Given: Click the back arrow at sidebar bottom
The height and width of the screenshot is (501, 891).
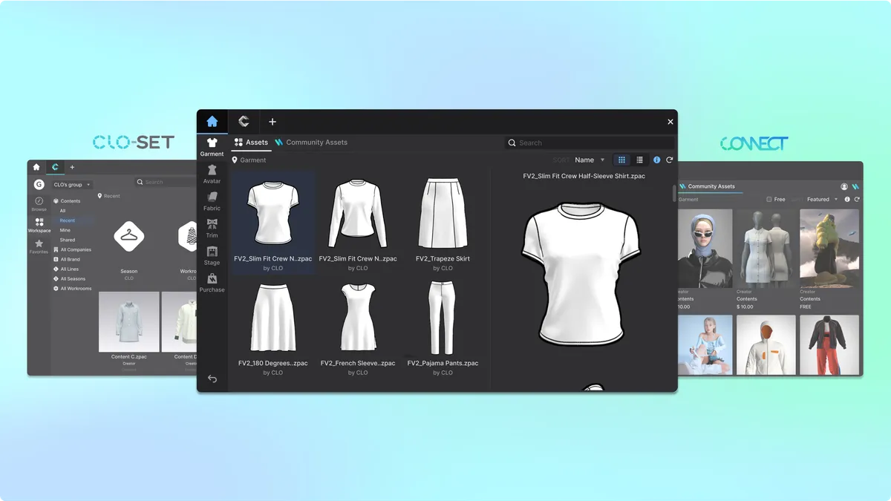Looking at the screenshot, I should click(212, 379).
